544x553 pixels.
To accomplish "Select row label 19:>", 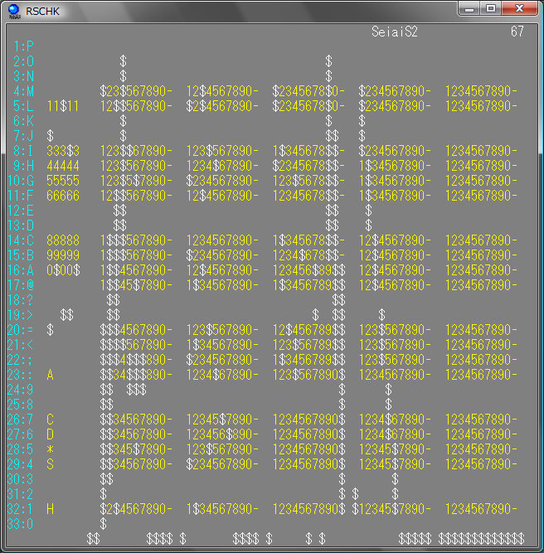I will click(x=21, y=315).
